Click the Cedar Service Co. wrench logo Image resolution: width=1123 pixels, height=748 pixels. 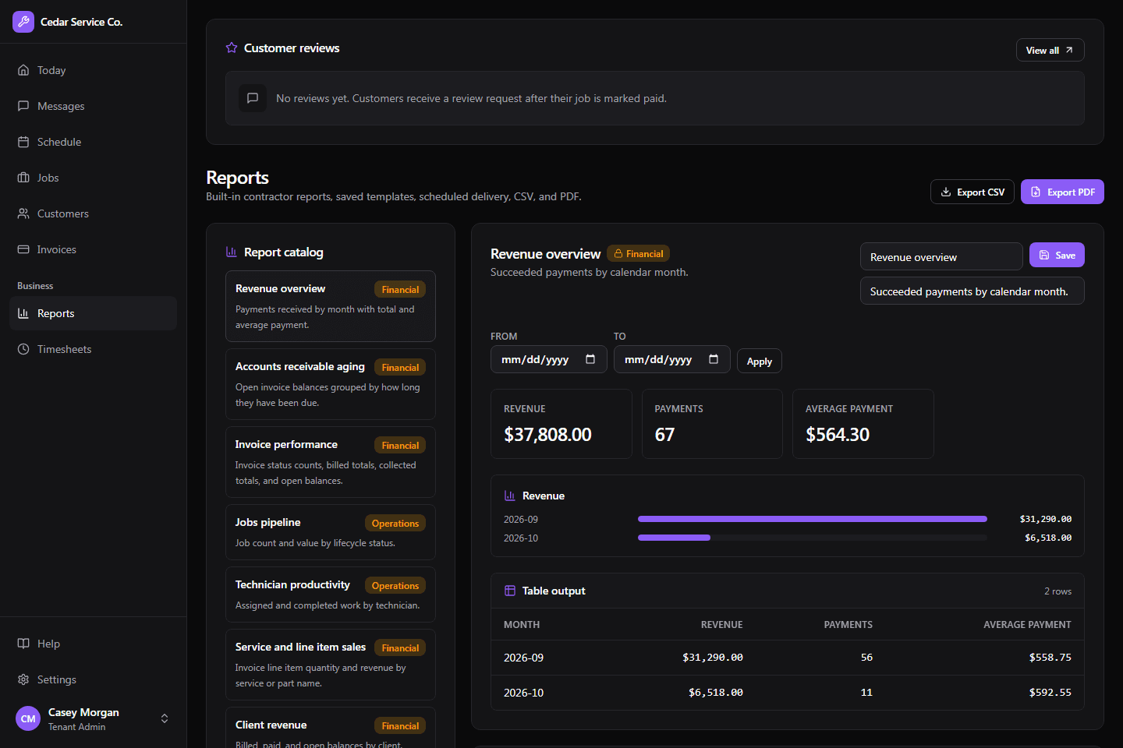23,22
